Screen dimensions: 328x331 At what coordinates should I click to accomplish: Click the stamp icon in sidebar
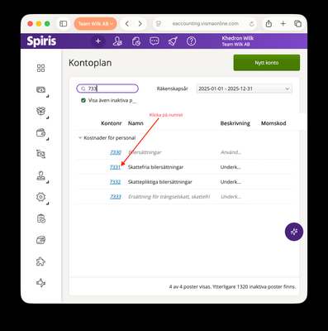40,175
